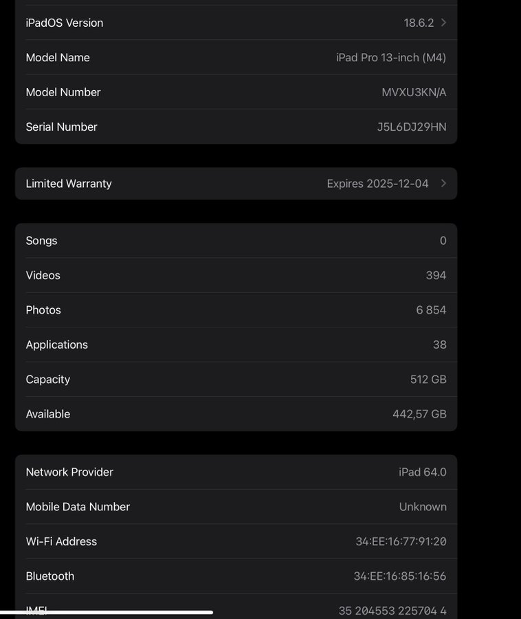
Task: Tap the 18.6.2 version number
Action: pos(419,23)
